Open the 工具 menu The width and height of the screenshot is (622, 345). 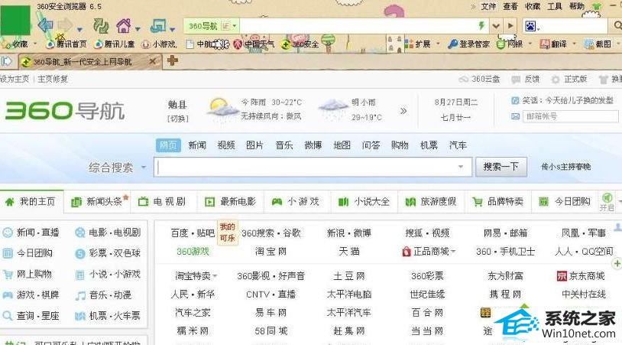(555, 7)
